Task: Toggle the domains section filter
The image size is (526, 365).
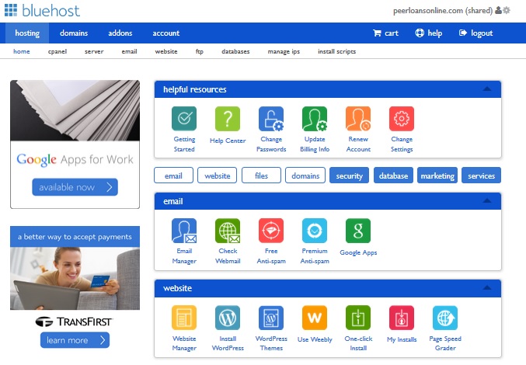Action: point(305,176)
